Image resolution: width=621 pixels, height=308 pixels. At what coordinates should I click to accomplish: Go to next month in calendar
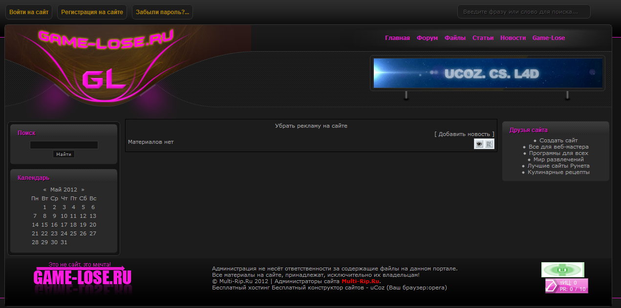point(83,190)
